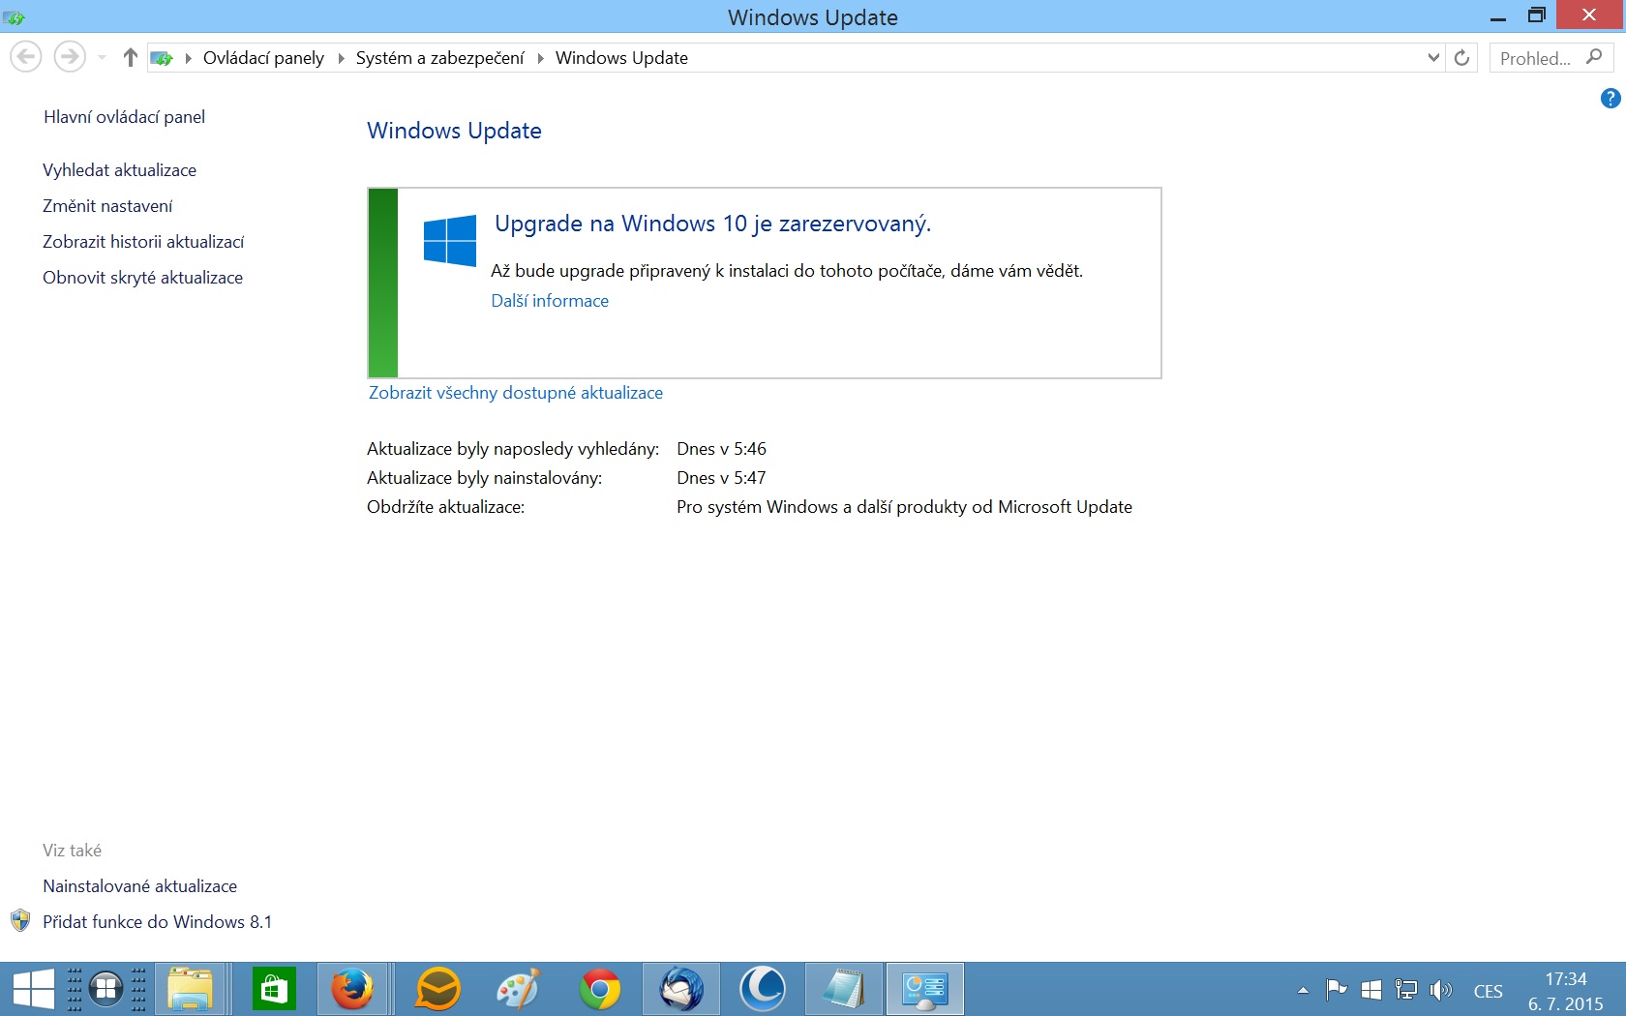Open the blue help question mark

point(1611,98)
